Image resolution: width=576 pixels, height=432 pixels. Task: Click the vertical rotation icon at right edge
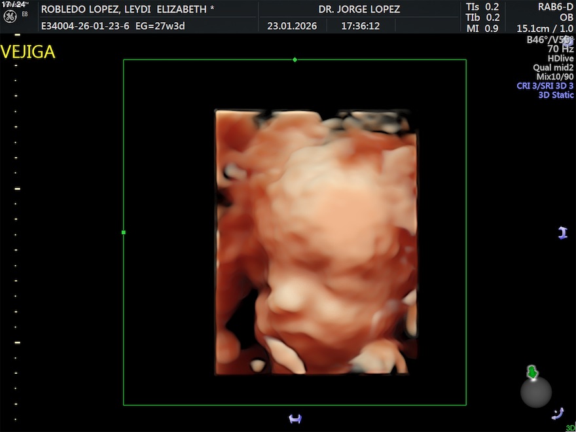tap(562, 233)
